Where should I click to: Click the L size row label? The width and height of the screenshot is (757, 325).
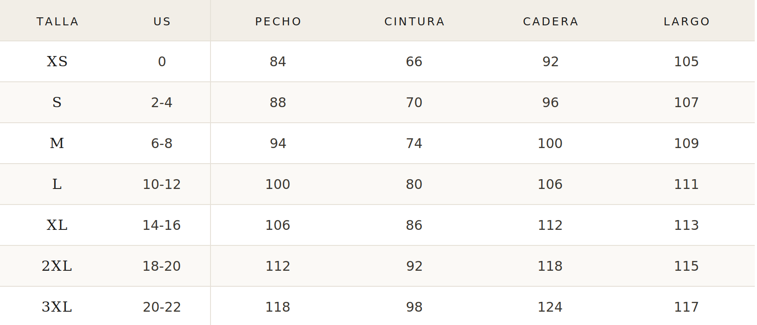click(x=57, y=184)
